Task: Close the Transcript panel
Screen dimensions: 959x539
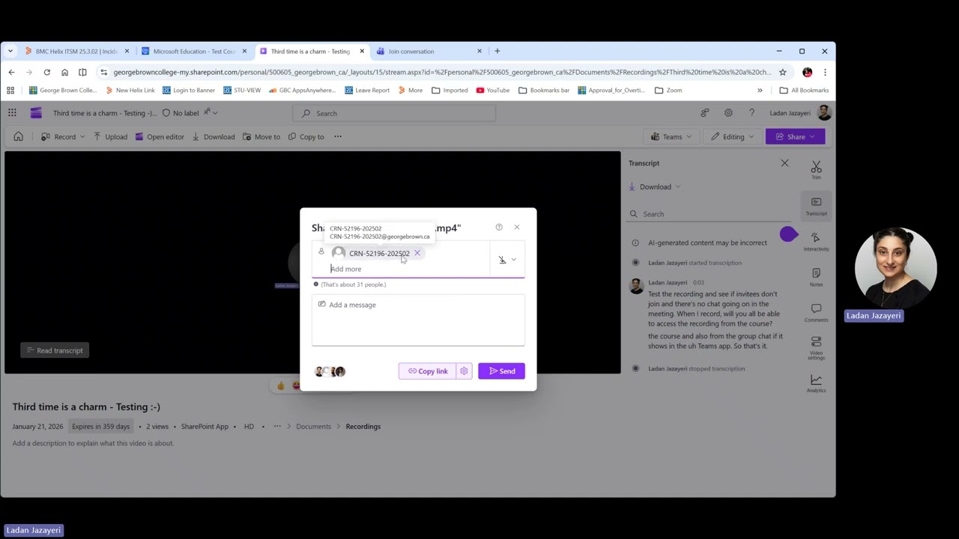Action: click(784, 163)
